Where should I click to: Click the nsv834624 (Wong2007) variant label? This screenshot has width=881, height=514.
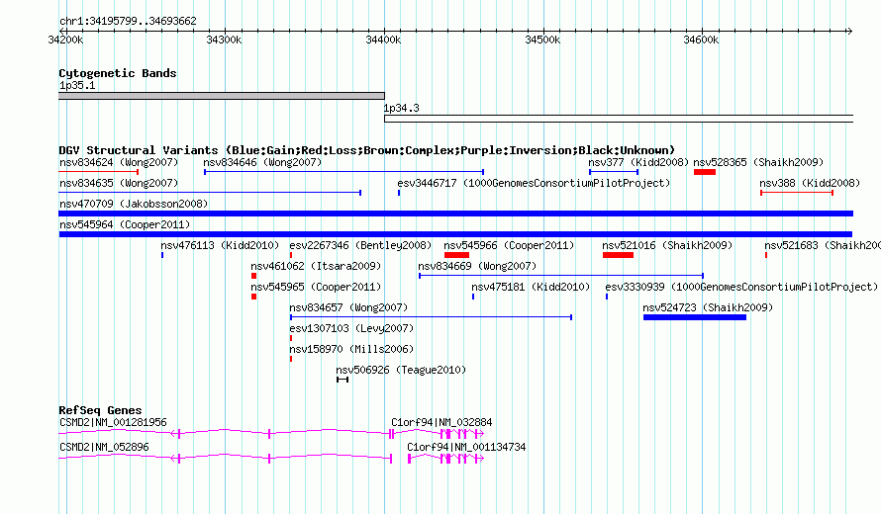119,162
